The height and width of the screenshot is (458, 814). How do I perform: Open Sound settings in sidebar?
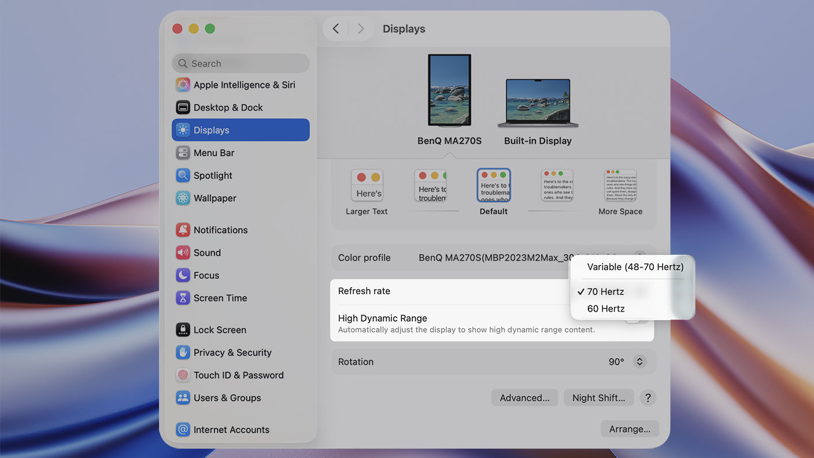click(240, 252)
